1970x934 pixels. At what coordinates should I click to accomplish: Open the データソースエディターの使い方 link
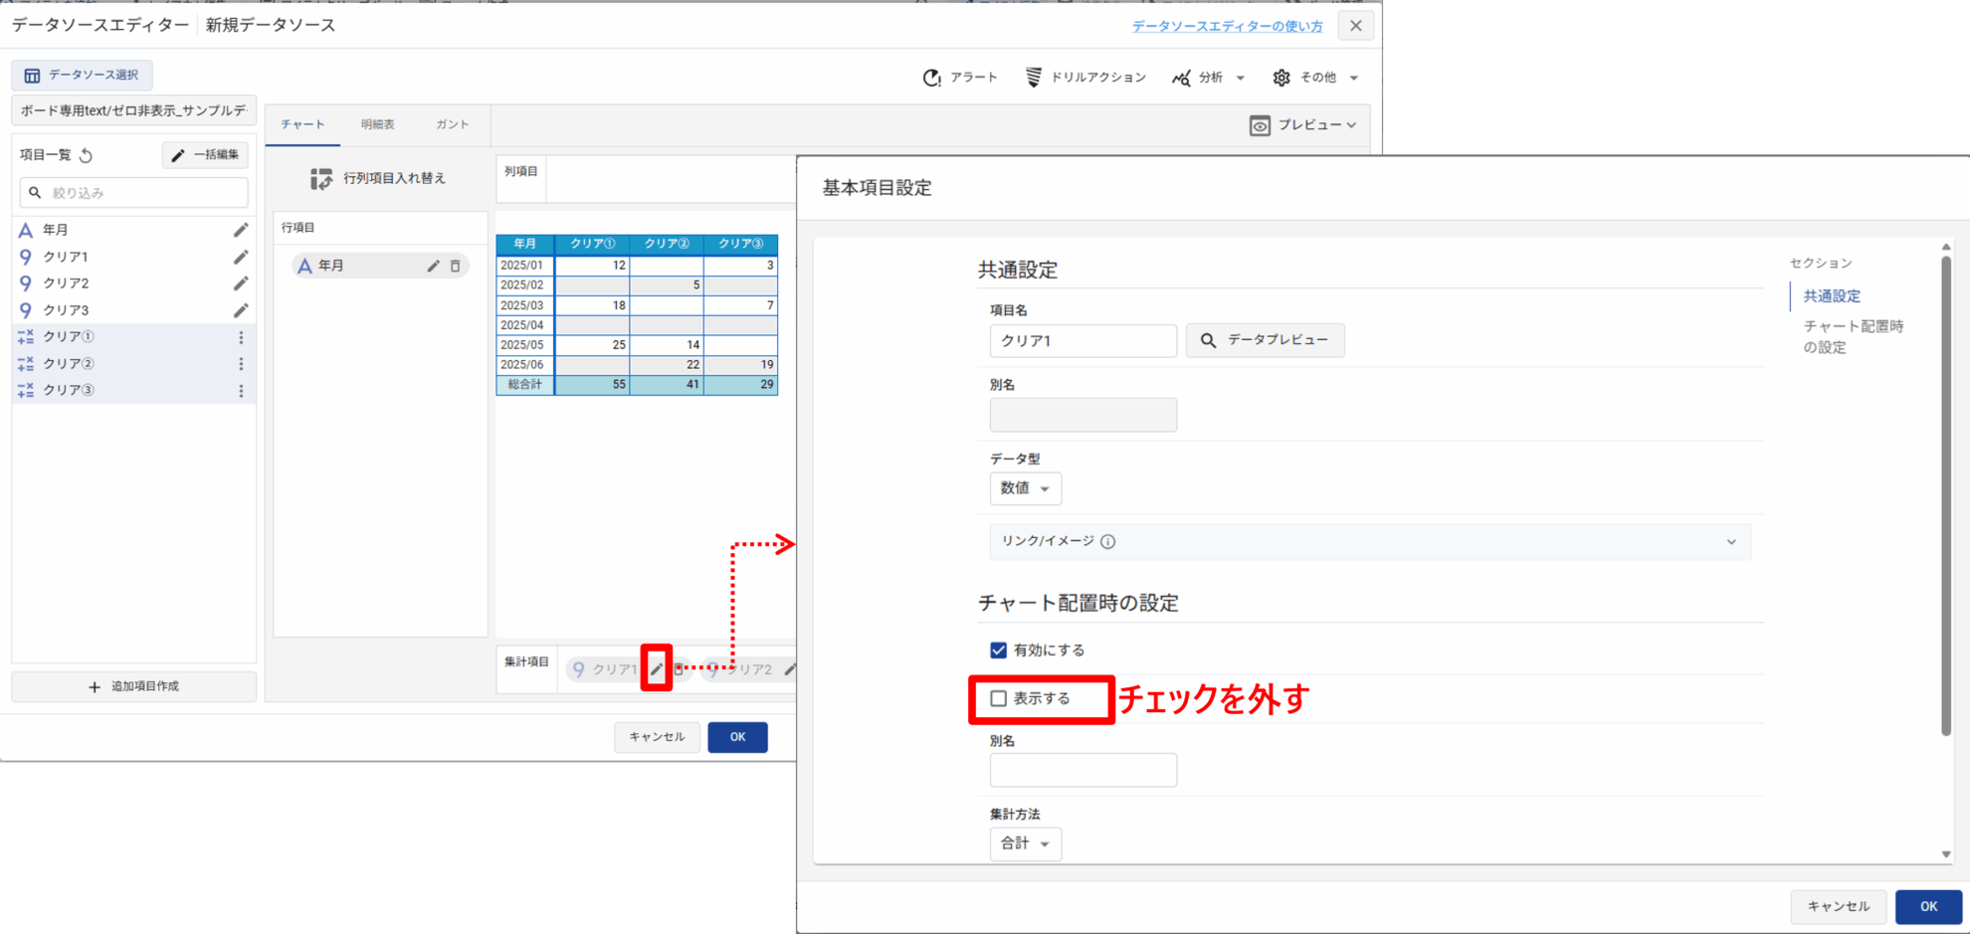pyautogui.click(x=1227, y=27)
